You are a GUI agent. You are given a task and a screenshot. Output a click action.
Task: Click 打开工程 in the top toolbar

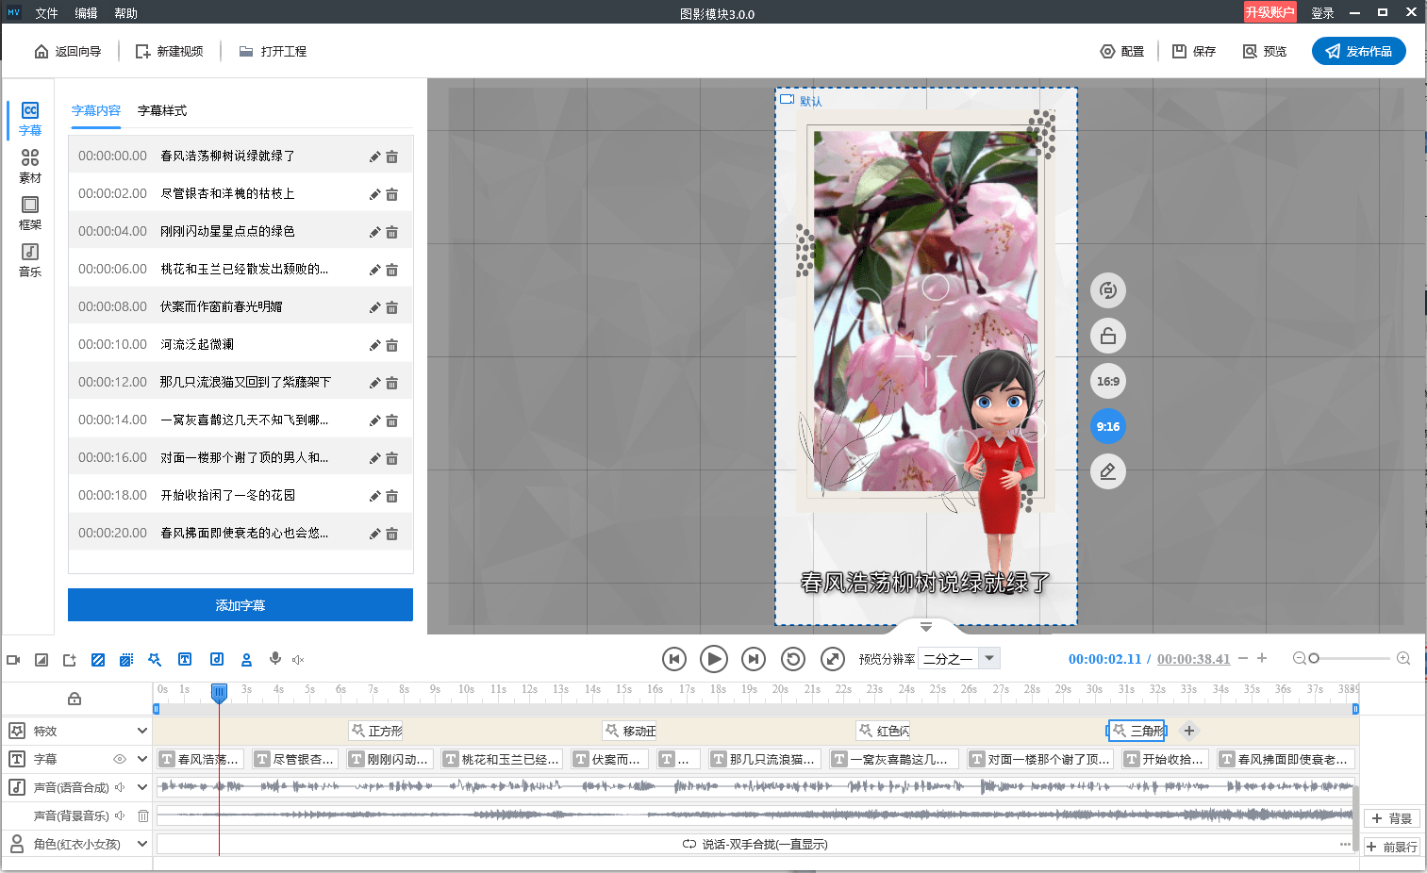point(273,51)
